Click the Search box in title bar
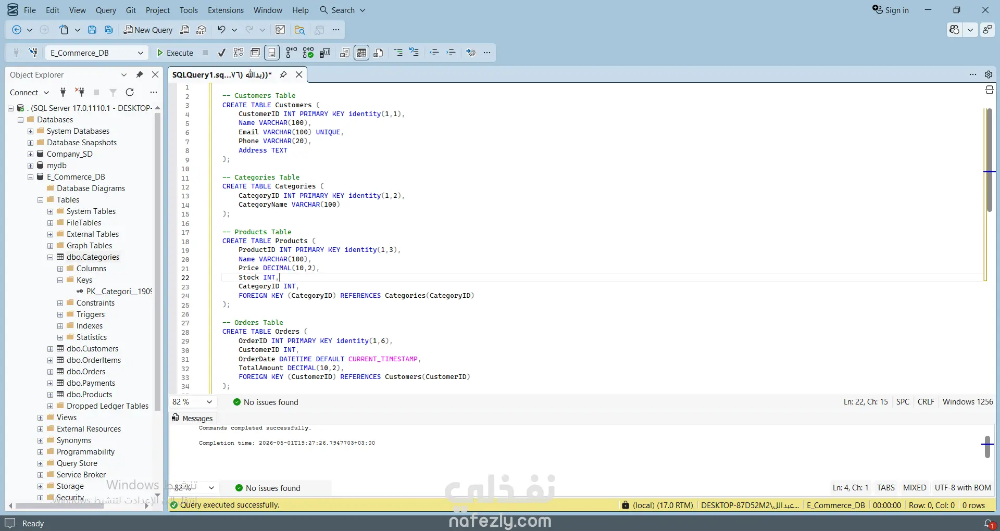Image resolution: width=1000 pixels, height=531 pixels. coord(343,10)
